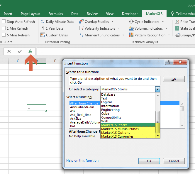Image resolution: width=195 pixels, height=174 pixels.
Task: Switch to the Data tab
Action: coord(74,14)
